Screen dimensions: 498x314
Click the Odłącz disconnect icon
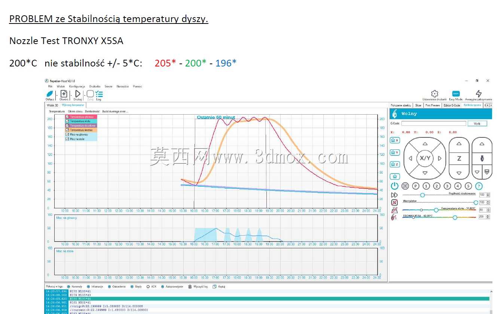point(50,94)
